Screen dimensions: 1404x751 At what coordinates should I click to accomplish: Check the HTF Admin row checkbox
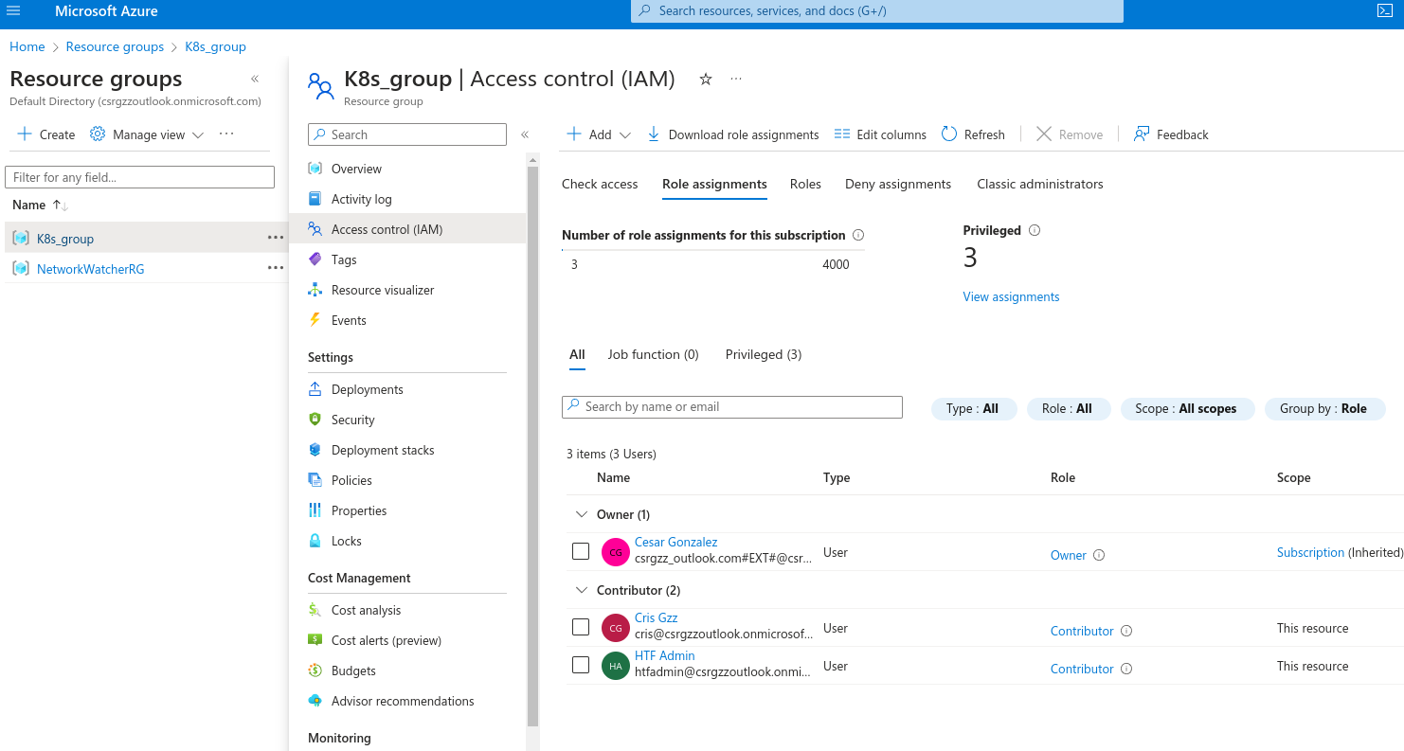(581, 665)
